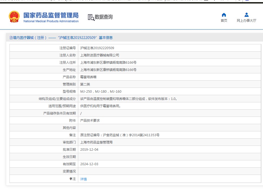This screenshot has width=263, height=191.
Task: Click the document icon before 境内医疗器械
Action: (11, 38)
